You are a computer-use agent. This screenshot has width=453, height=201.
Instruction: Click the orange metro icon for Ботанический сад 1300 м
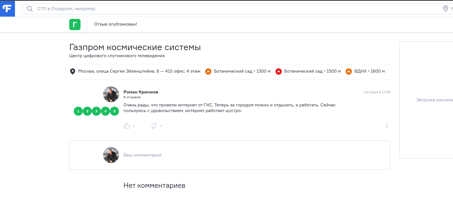(x=208, y=72)
